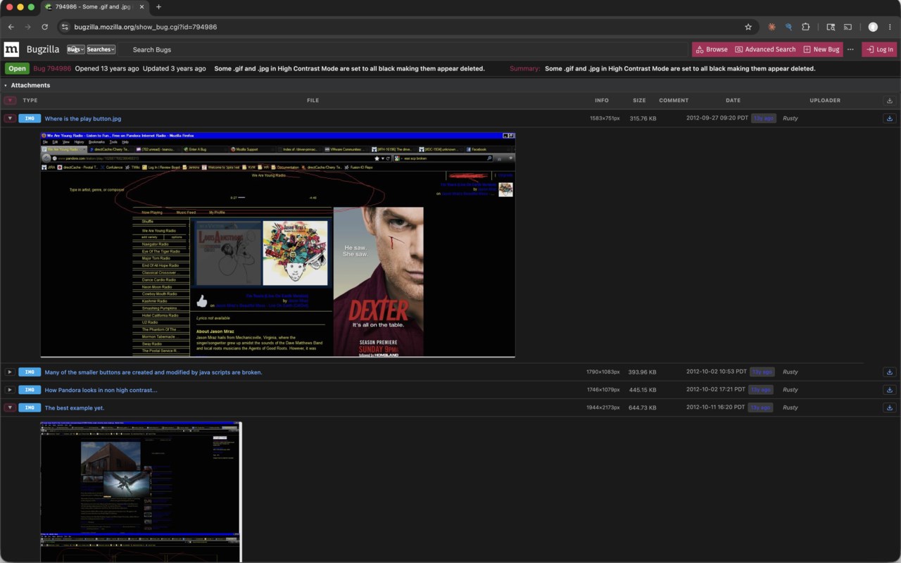Click the Bugzilla Mozilla logo icon
901x563 pixels.
coord(11,49)
